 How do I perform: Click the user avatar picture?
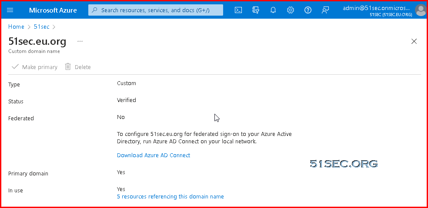pyautogui.click(x=420, y=10)
